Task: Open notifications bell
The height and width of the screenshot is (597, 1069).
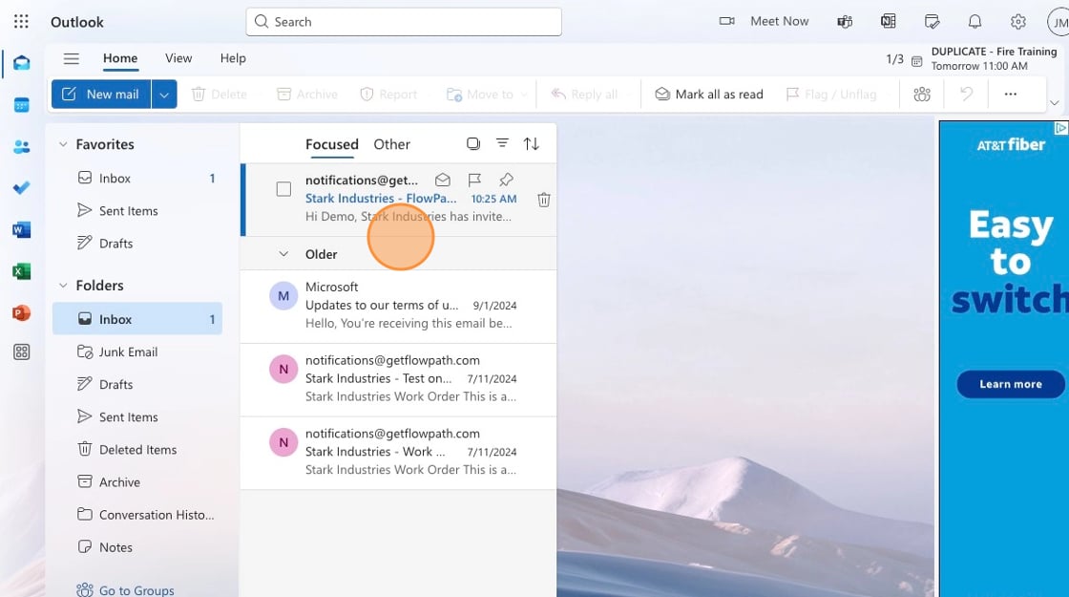Action: coord(975,22)
